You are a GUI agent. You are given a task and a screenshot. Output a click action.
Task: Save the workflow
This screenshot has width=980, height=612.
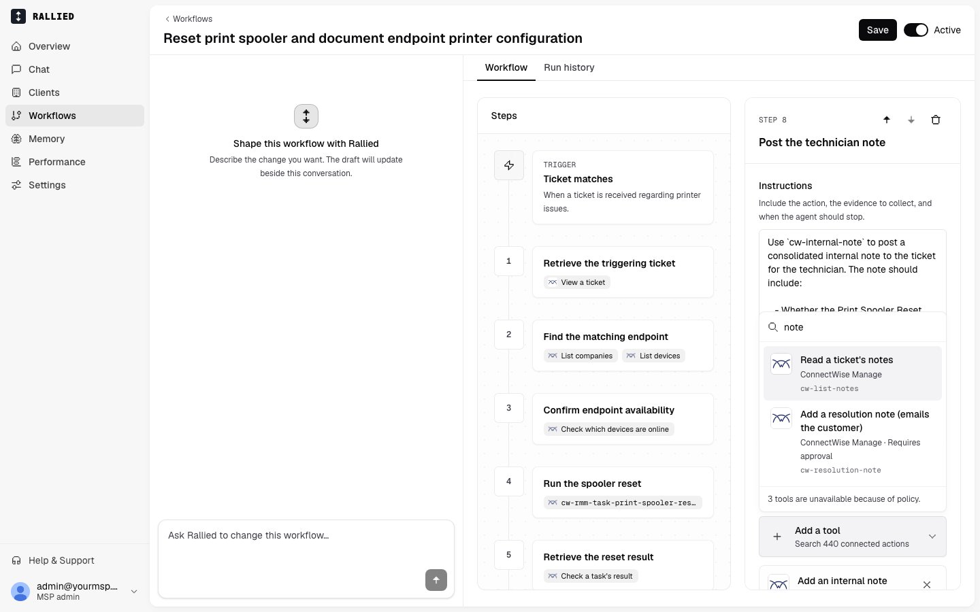tap(877, 30)
